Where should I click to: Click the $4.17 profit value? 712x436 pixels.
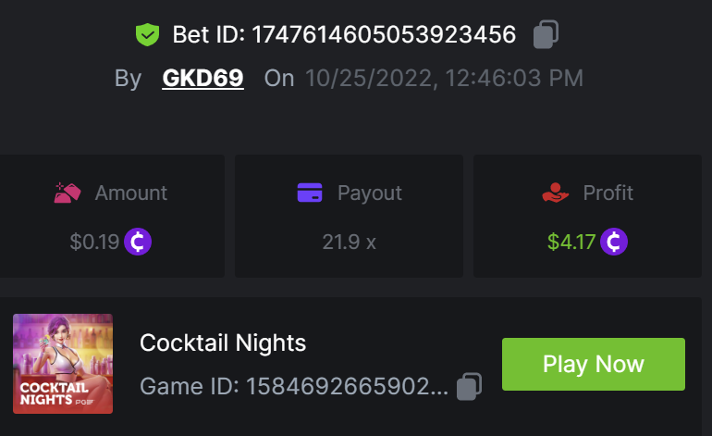tap(571, 243)
